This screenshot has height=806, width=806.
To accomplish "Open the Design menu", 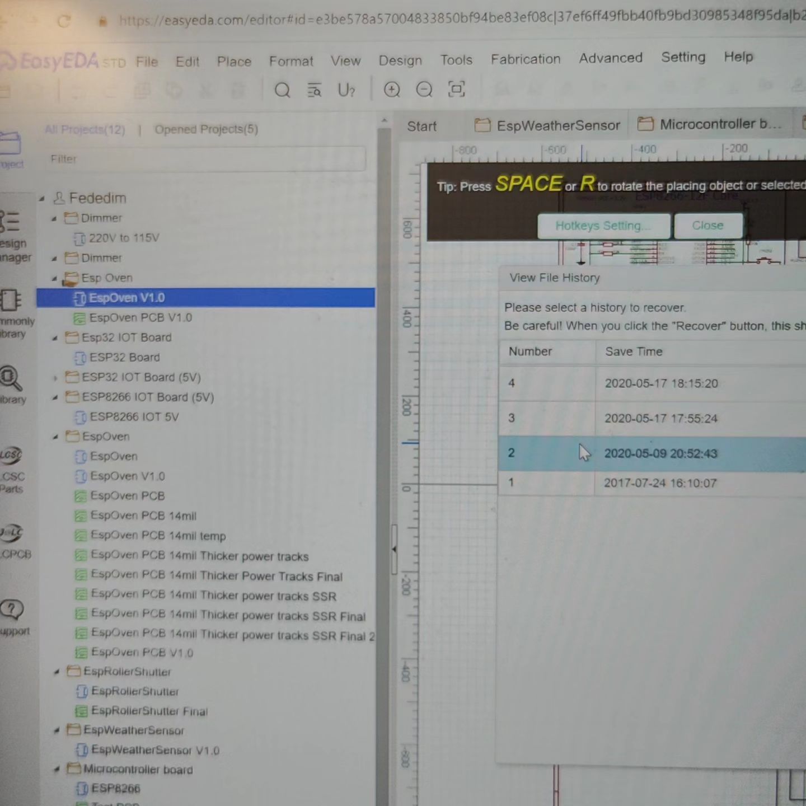I will coord(400,60).
